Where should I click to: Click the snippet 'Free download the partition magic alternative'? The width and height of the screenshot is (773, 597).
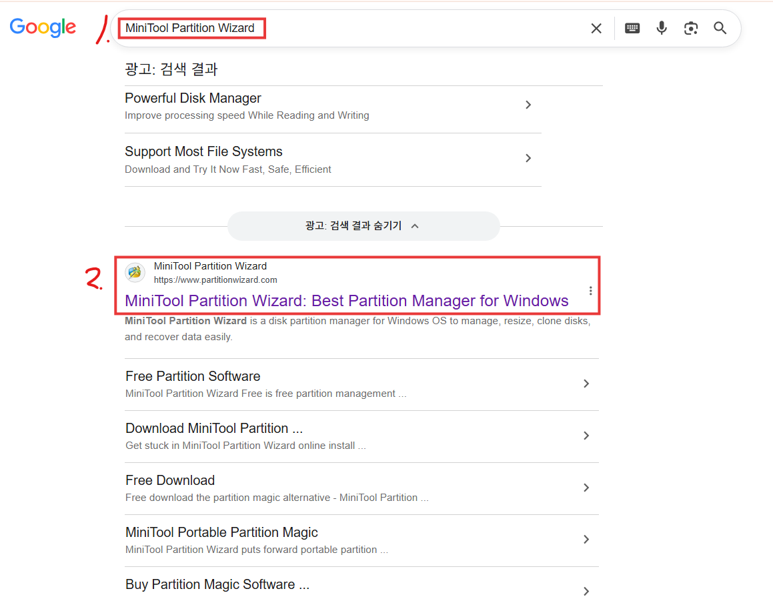[227, 498]
